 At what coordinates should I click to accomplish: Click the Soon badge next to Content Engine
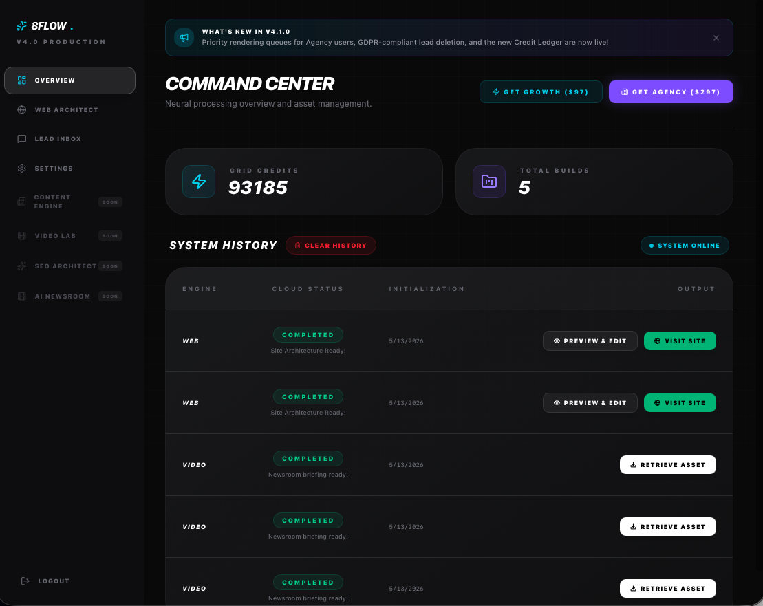(110, 202)
